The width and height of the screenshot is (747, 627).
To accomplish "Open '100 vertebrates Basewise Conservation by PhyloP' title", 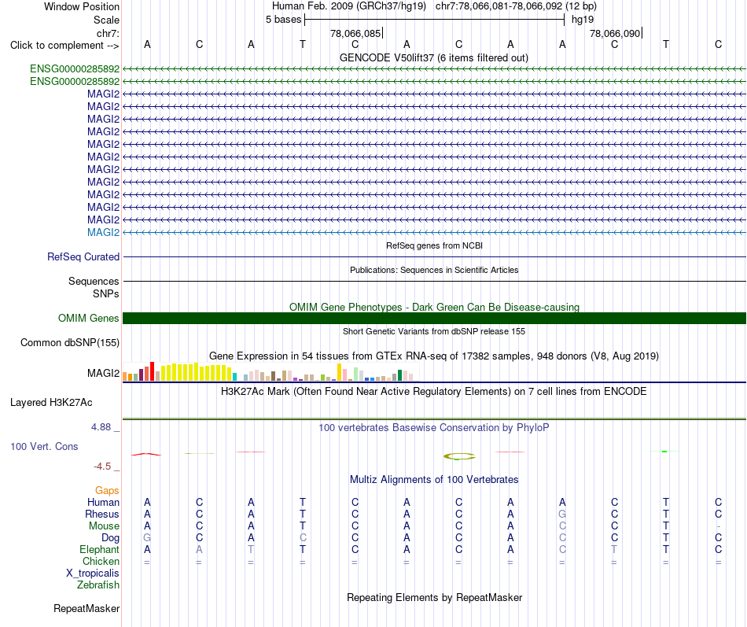I will [434, 428].
